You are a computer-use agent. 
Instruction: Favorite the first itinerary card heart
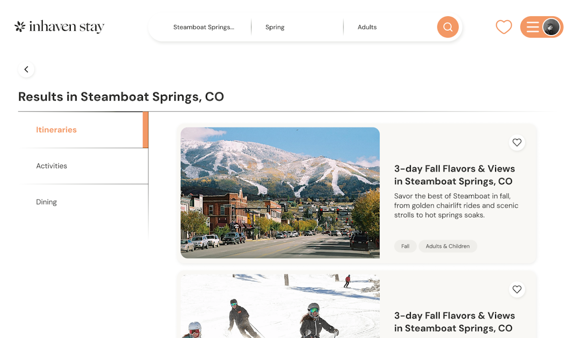pos(517,142)
